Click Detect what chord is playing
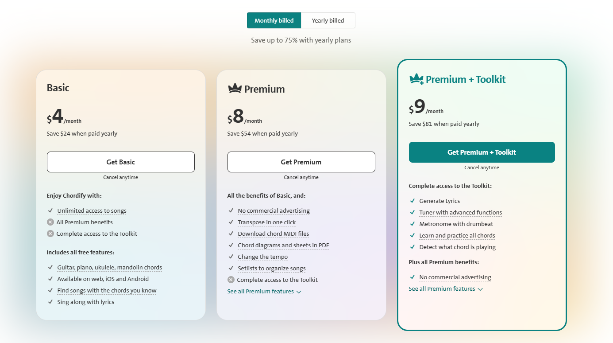 pyautogui.click(x=457, y=247)
